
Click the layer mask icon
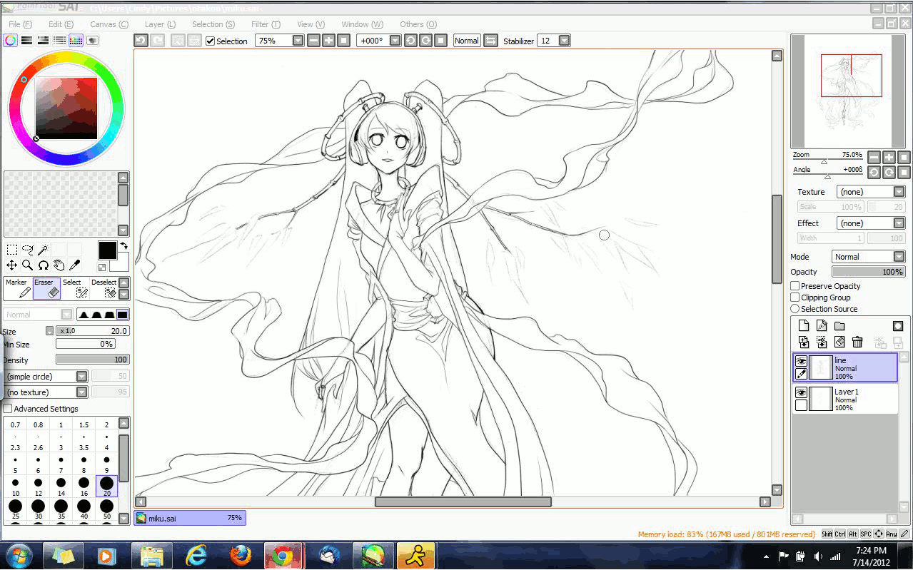pos(898,326)
